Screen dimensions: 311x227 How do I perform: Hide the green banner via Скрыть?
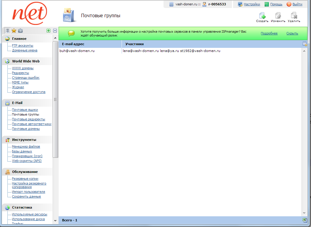(292, 33)
